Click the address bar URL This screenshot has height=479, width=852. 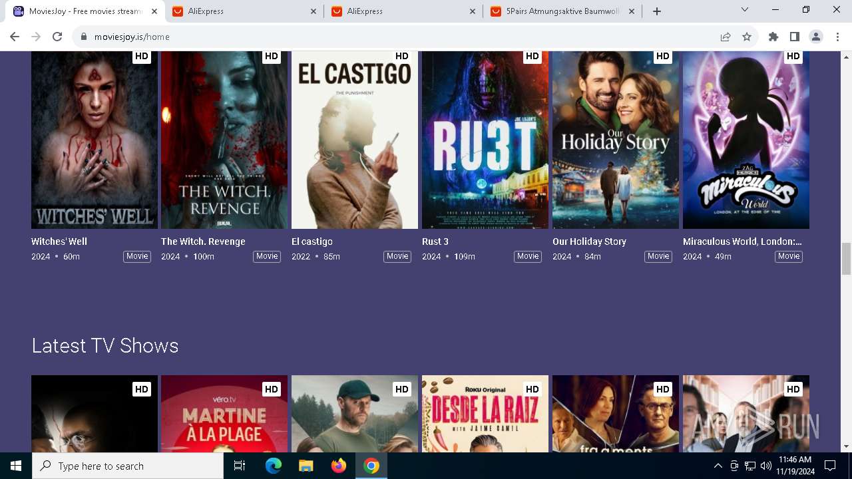point(132,37)
